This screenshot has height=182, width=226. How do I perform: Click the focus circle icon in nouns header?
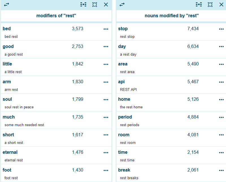coord(210,5)
